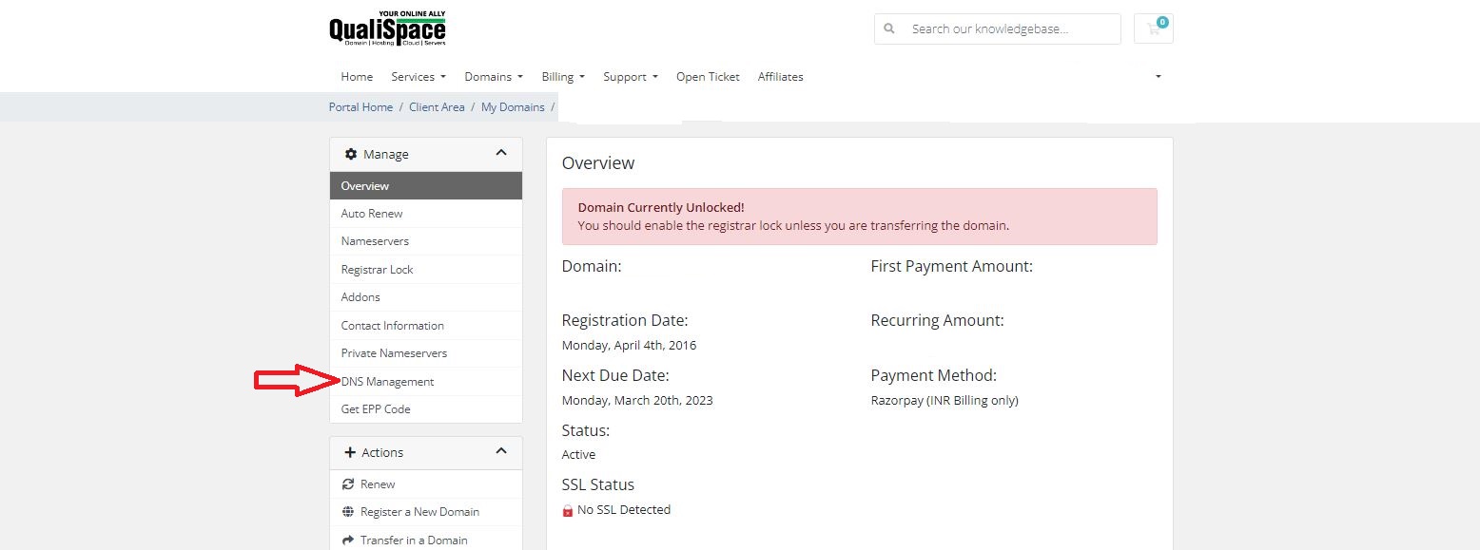Screen dimensions: 1480x550
Task: Click the arrow icon beside Transfer in a Domain
Action: (x=348, y=540)
